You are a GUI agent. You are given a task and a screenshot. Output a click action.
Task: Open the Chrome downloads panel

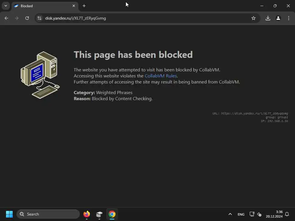coord(268,18)
